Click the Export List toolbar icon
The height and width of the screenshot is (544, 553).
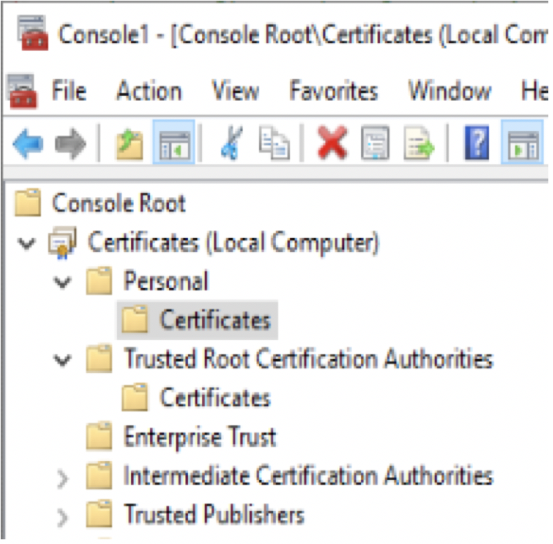(x=419, y=143)
